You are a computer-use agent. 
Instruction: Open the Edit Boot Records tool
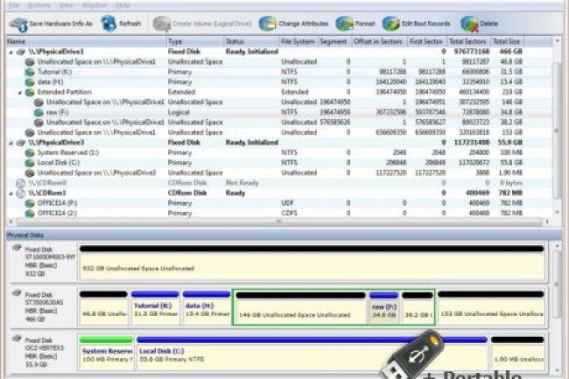point(393,23)
